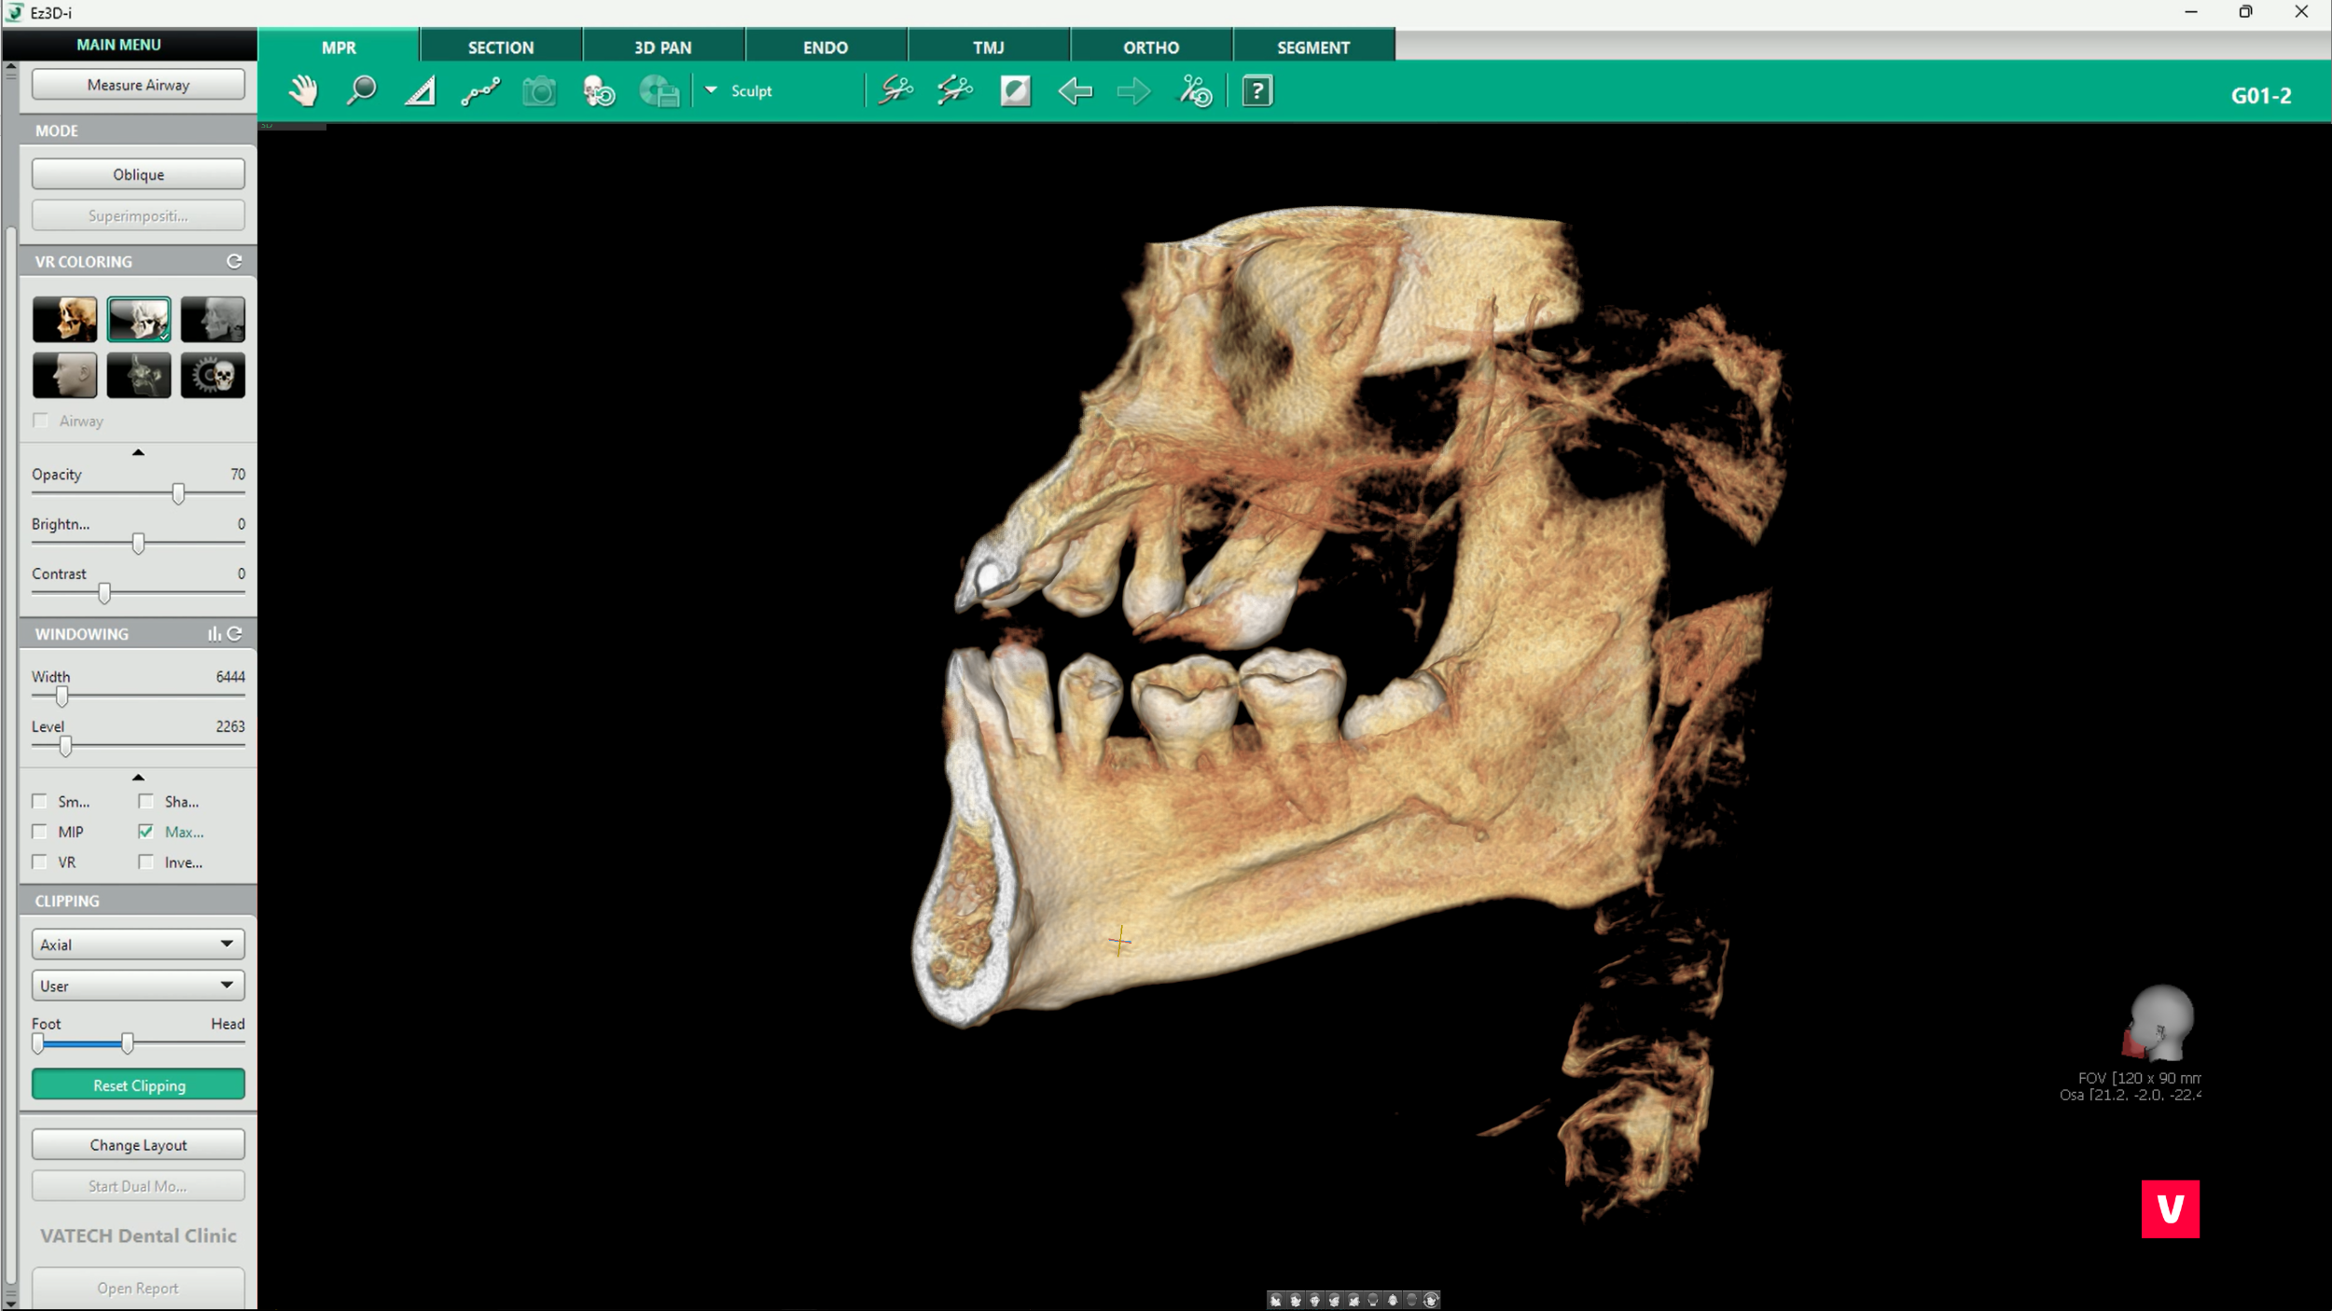Click the sculpt scissors icon
Image resolution: width=2332 pixels, height=1311 pixels.
click(895, 91)
